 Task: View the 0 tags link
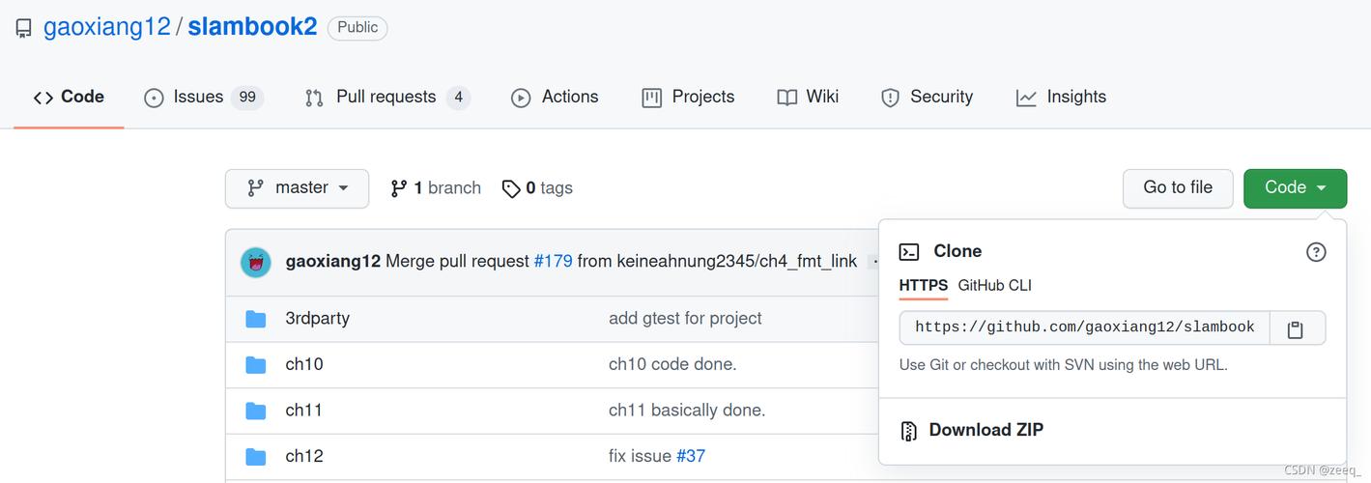537,188
